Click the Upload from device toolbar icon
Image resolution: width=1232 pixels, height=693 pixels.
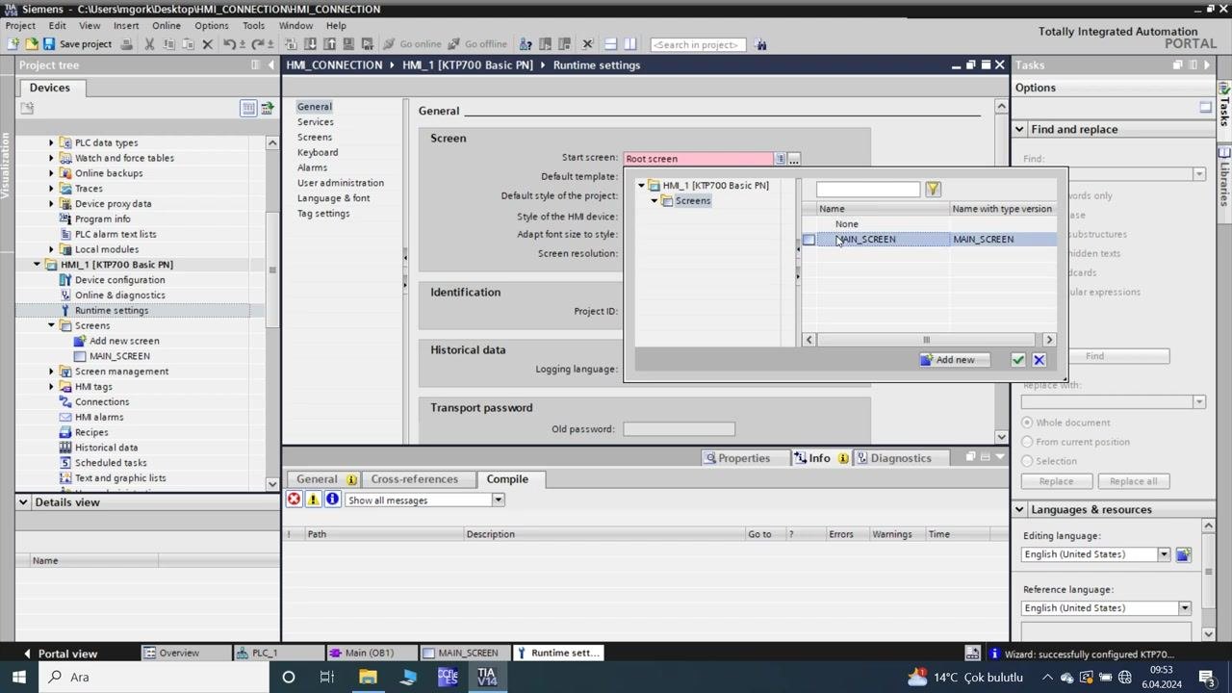pos(330,44)
